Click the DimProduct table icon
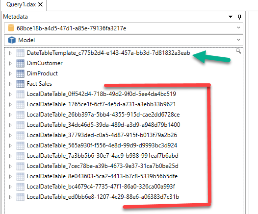Screen dimensions: 258x214 click(21, 73)
